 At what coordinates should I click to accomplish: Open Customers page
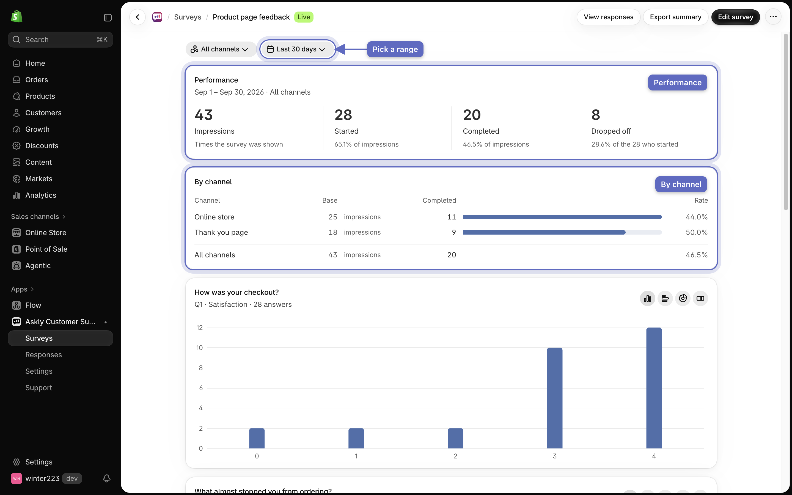(61, 113)
